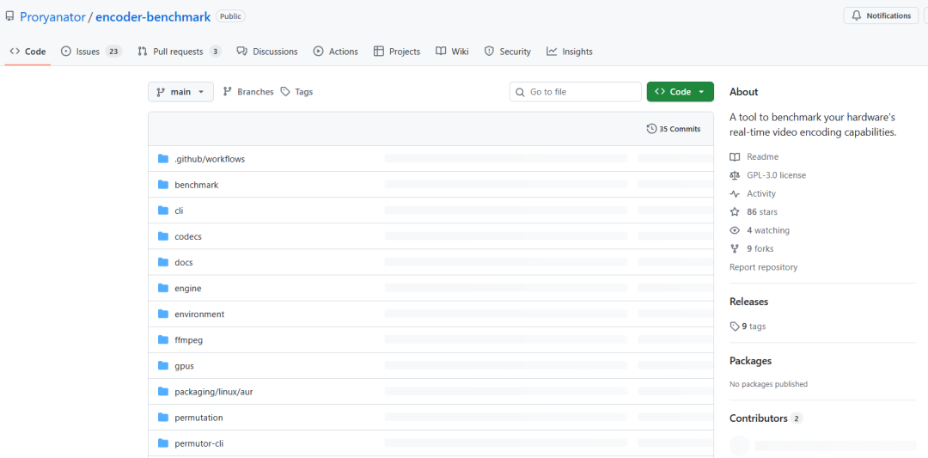The width and height of the screenshot is (928, 458).
Task: Open the Pull requests tab
Action: (x=180, y=52)
